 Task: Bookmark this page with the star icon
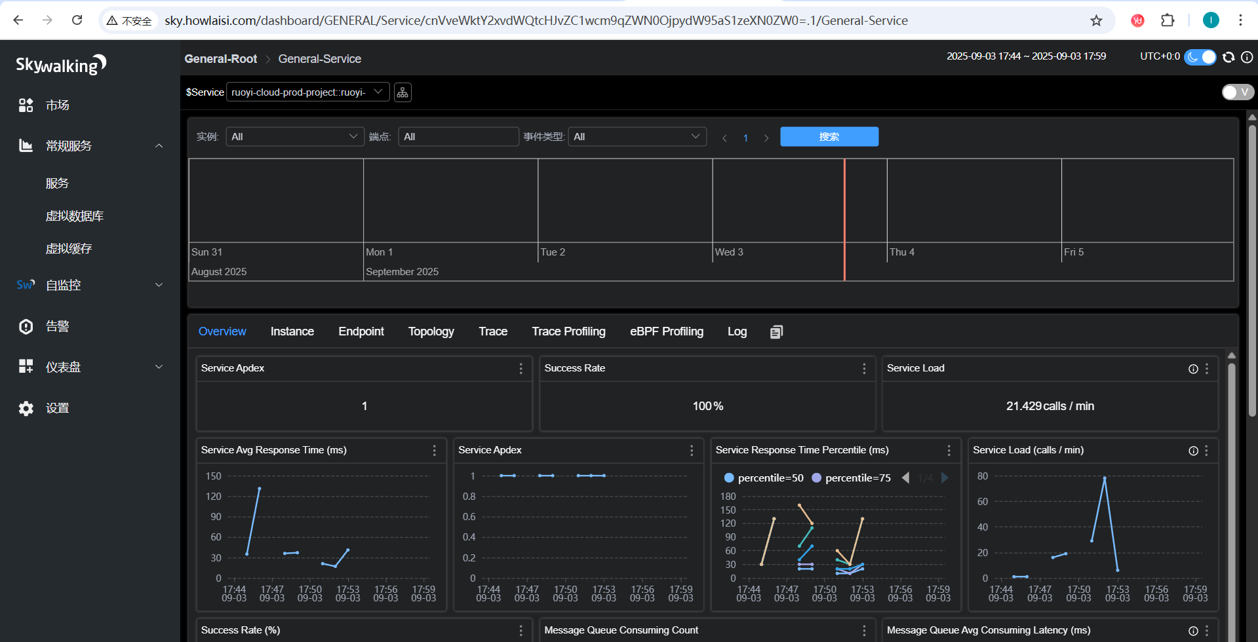tap(1096, 20)
